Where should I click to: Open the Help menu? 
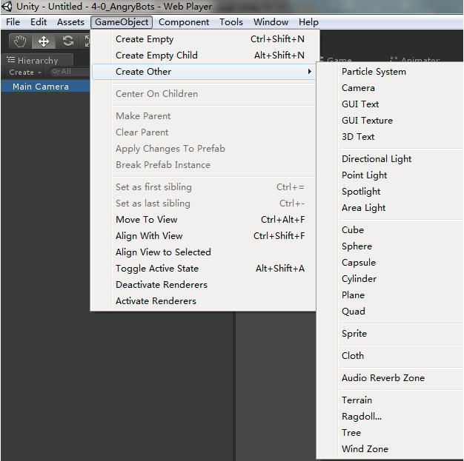tap(308, 22)
